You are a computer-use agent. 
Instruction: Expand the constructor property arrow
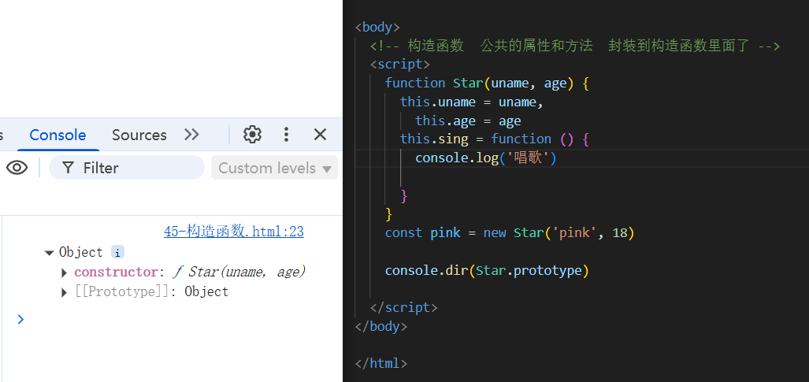pos(65,273)
